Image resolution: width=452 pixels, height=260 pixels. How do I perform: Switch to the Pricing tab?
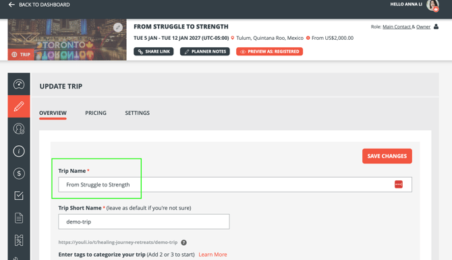96,113
